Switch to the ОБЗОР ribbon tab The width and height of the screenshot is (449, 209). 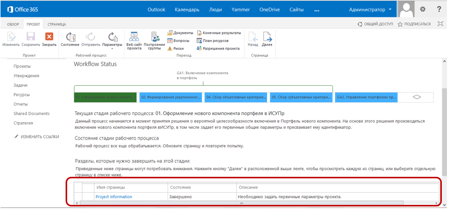point(13,24)
